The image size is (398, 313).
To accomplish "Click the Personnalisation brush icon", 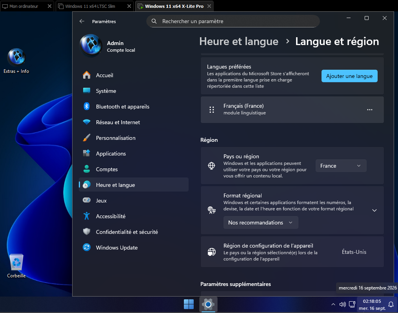I will click(x=87, y=138).
